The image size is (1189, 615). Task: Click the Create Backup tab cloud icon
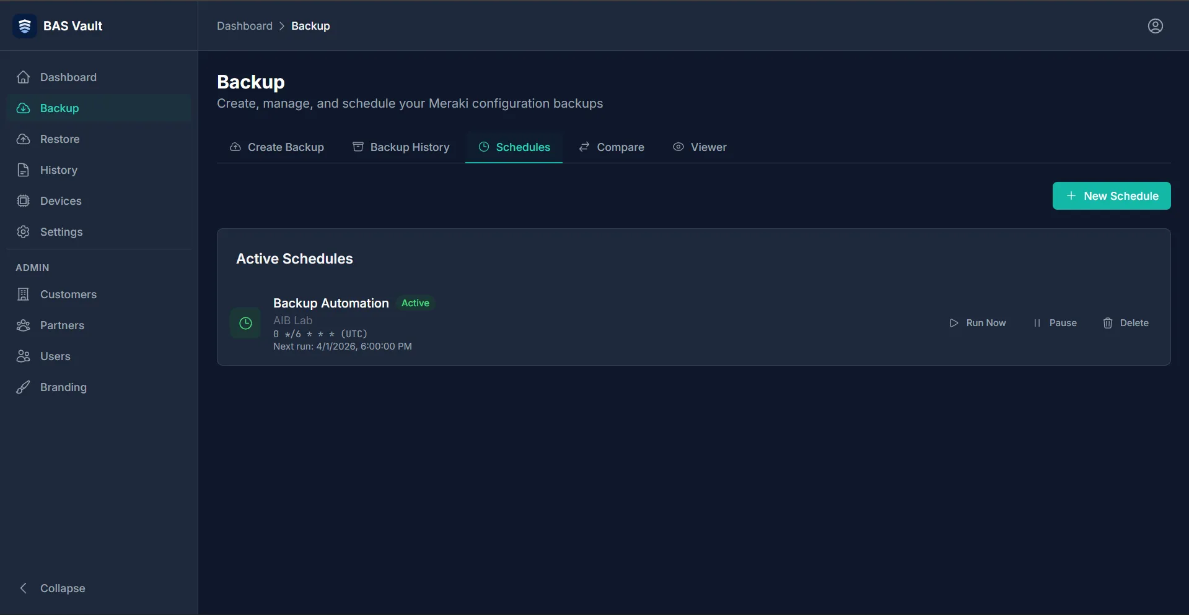235,147
